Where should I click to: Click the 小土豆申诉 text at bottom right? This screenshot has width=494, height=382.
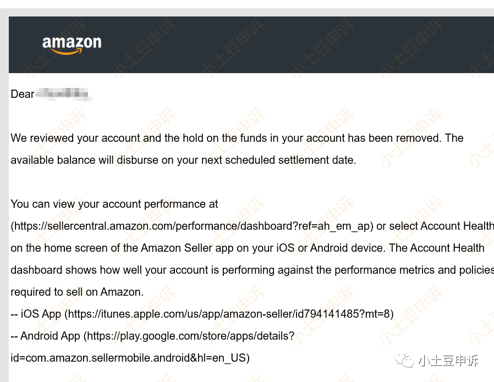(x=448, y=361)
